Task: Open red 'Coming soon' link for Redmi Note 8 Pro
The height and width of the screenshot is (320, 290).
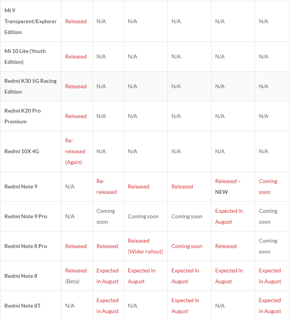Action: [187, 246]
